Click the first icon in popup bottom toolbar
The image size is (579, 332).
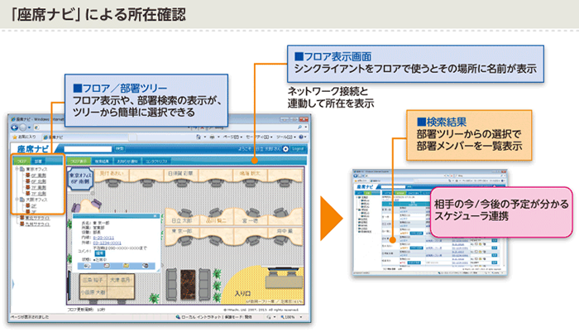(88, 266)
